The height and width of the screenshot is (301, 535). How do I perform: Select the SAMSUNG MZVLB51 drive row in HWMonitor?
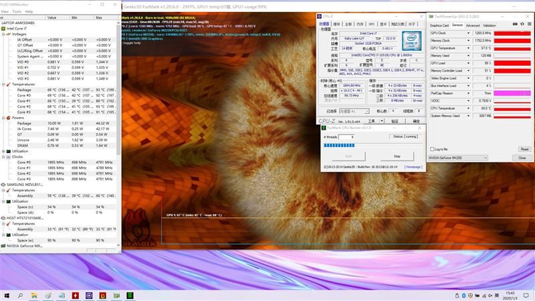[25, 185]
